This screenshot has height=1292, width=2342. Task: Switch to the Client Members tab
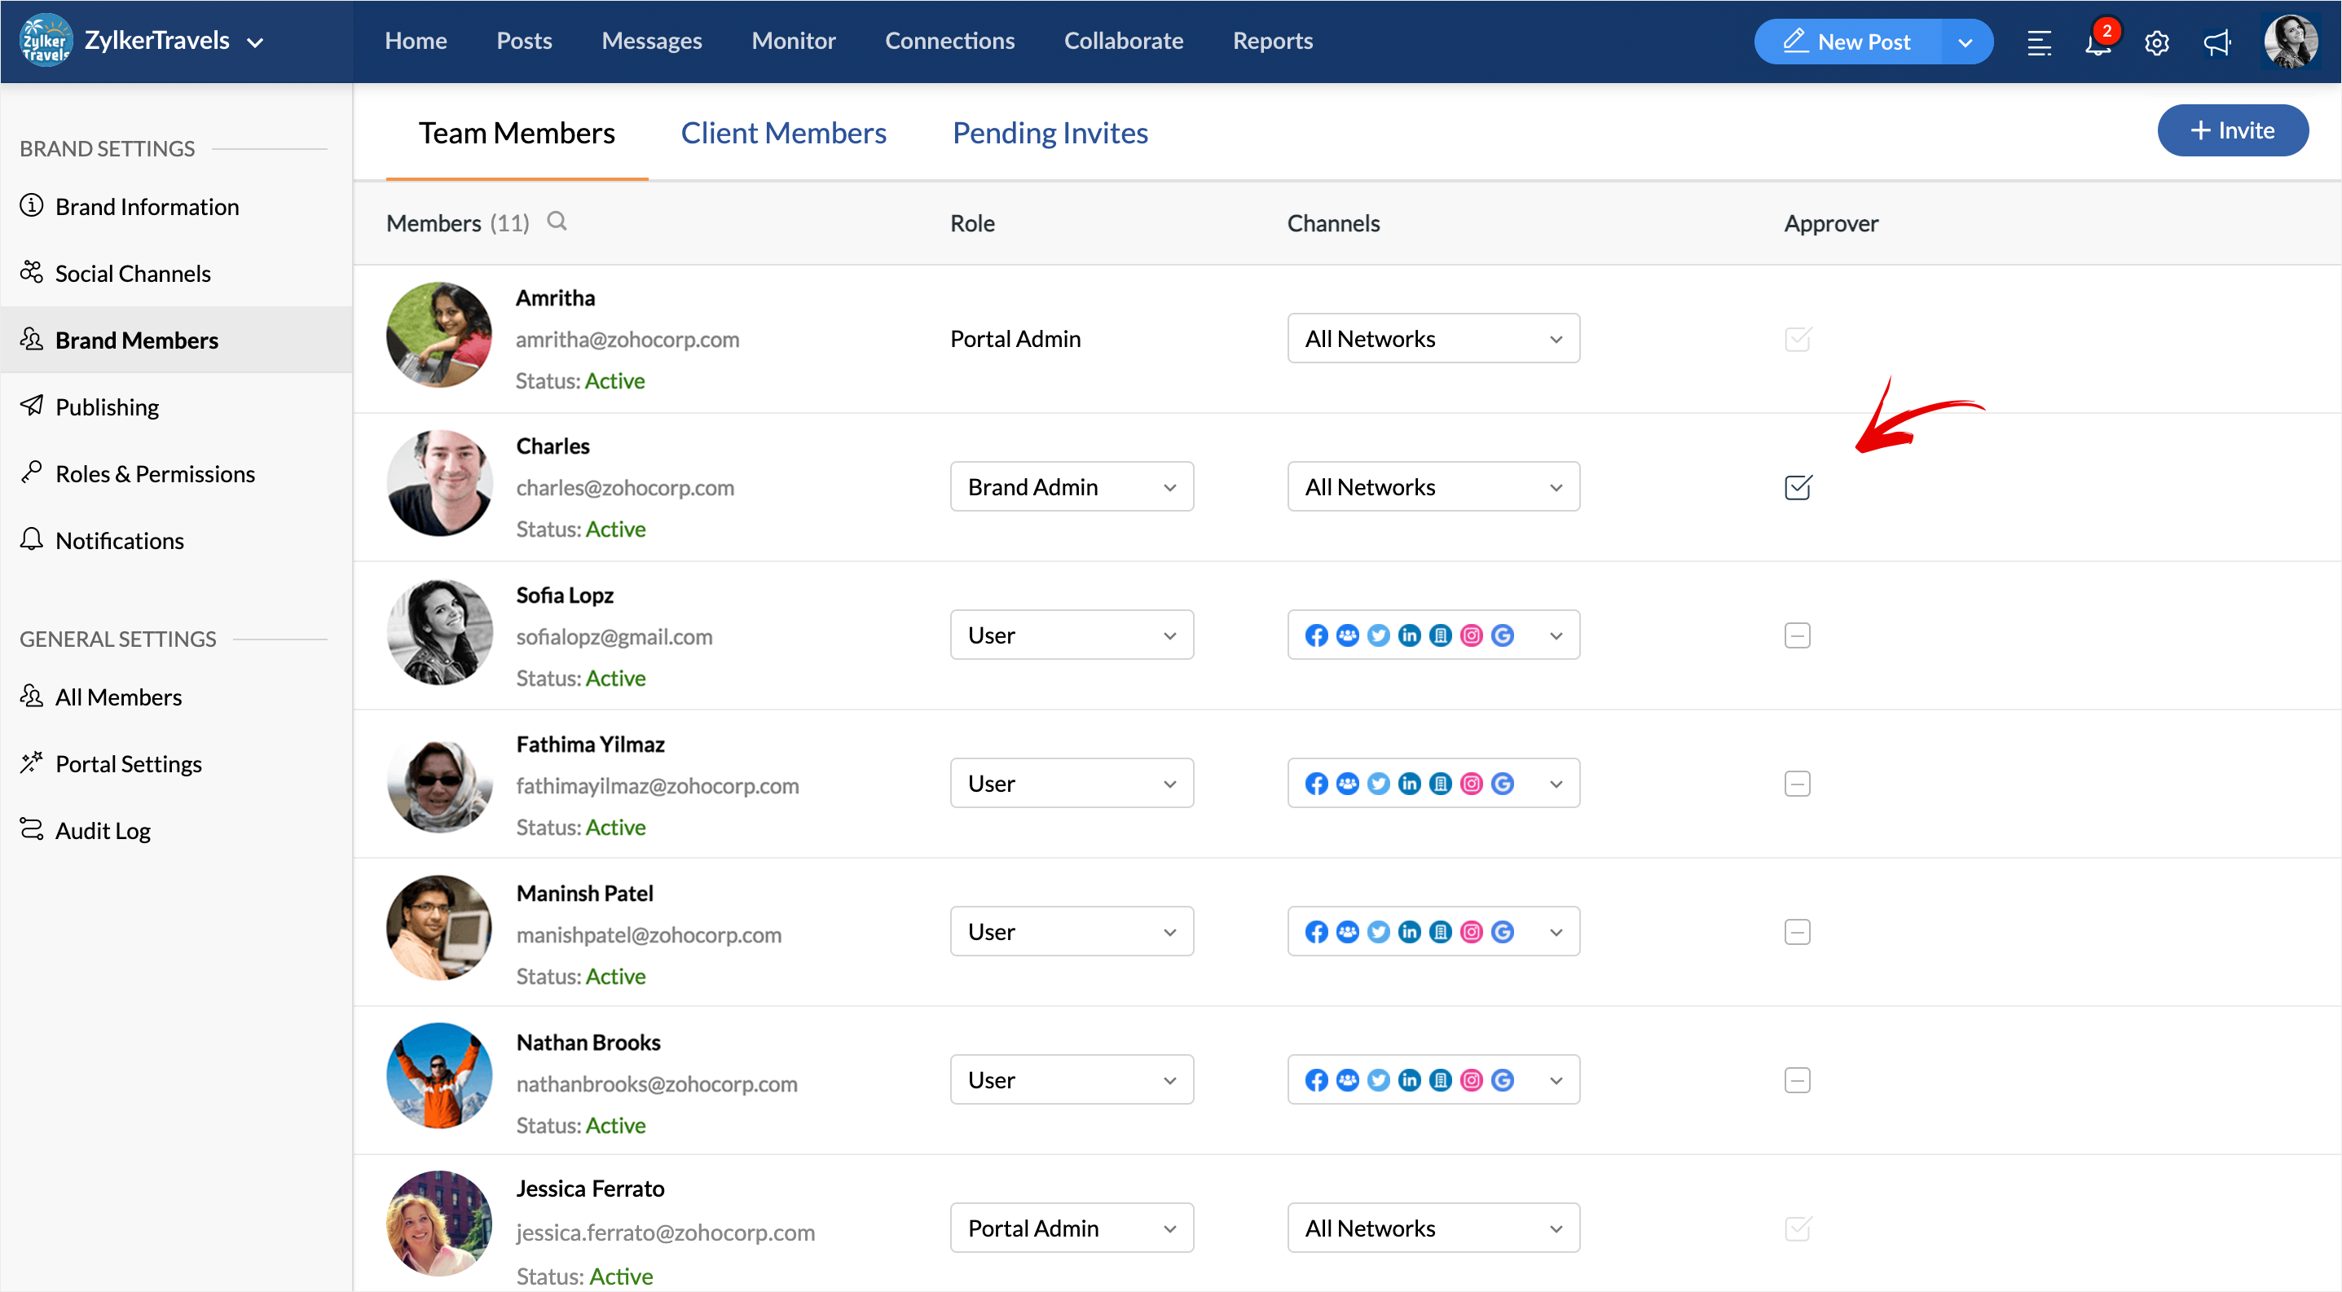(783, 133)
